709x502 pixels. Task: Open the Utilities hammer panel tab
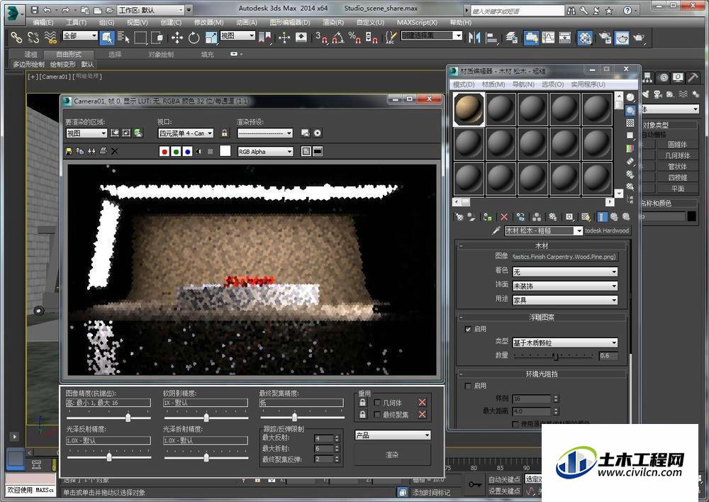(x=693, y=78)
